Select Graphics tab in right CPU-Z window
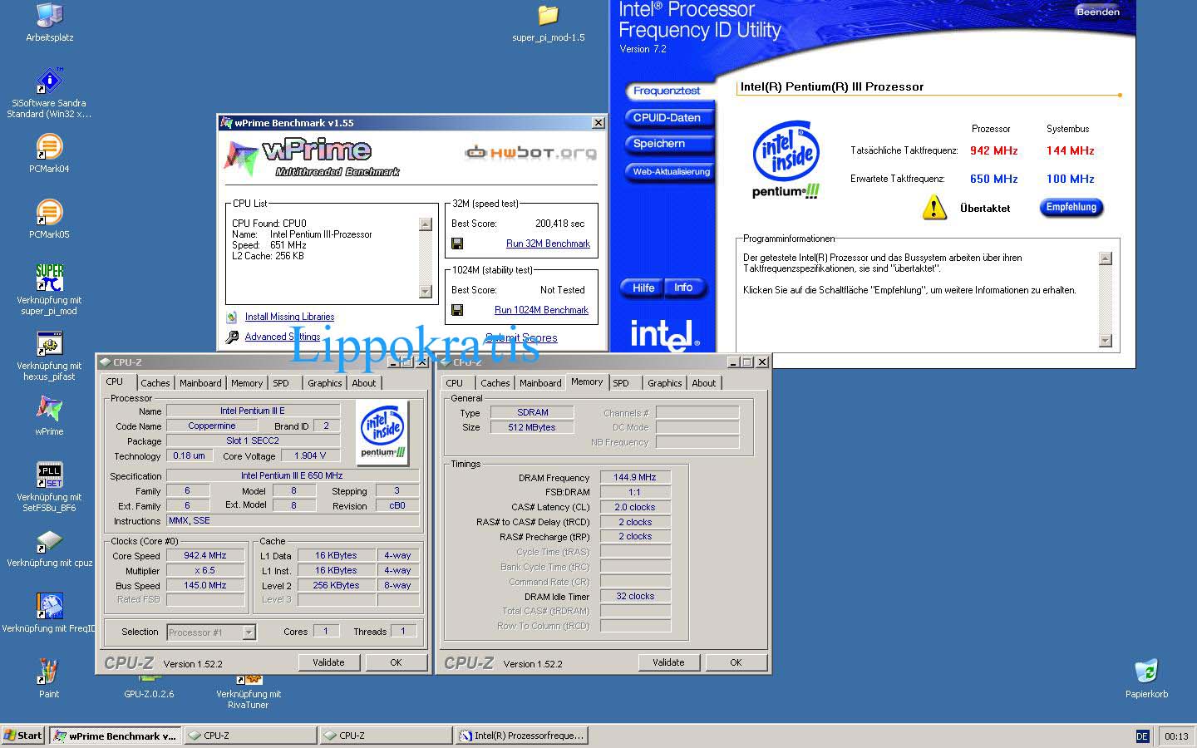The width and height of the screenshot is (1197, 748). click(x=665, y=383)
